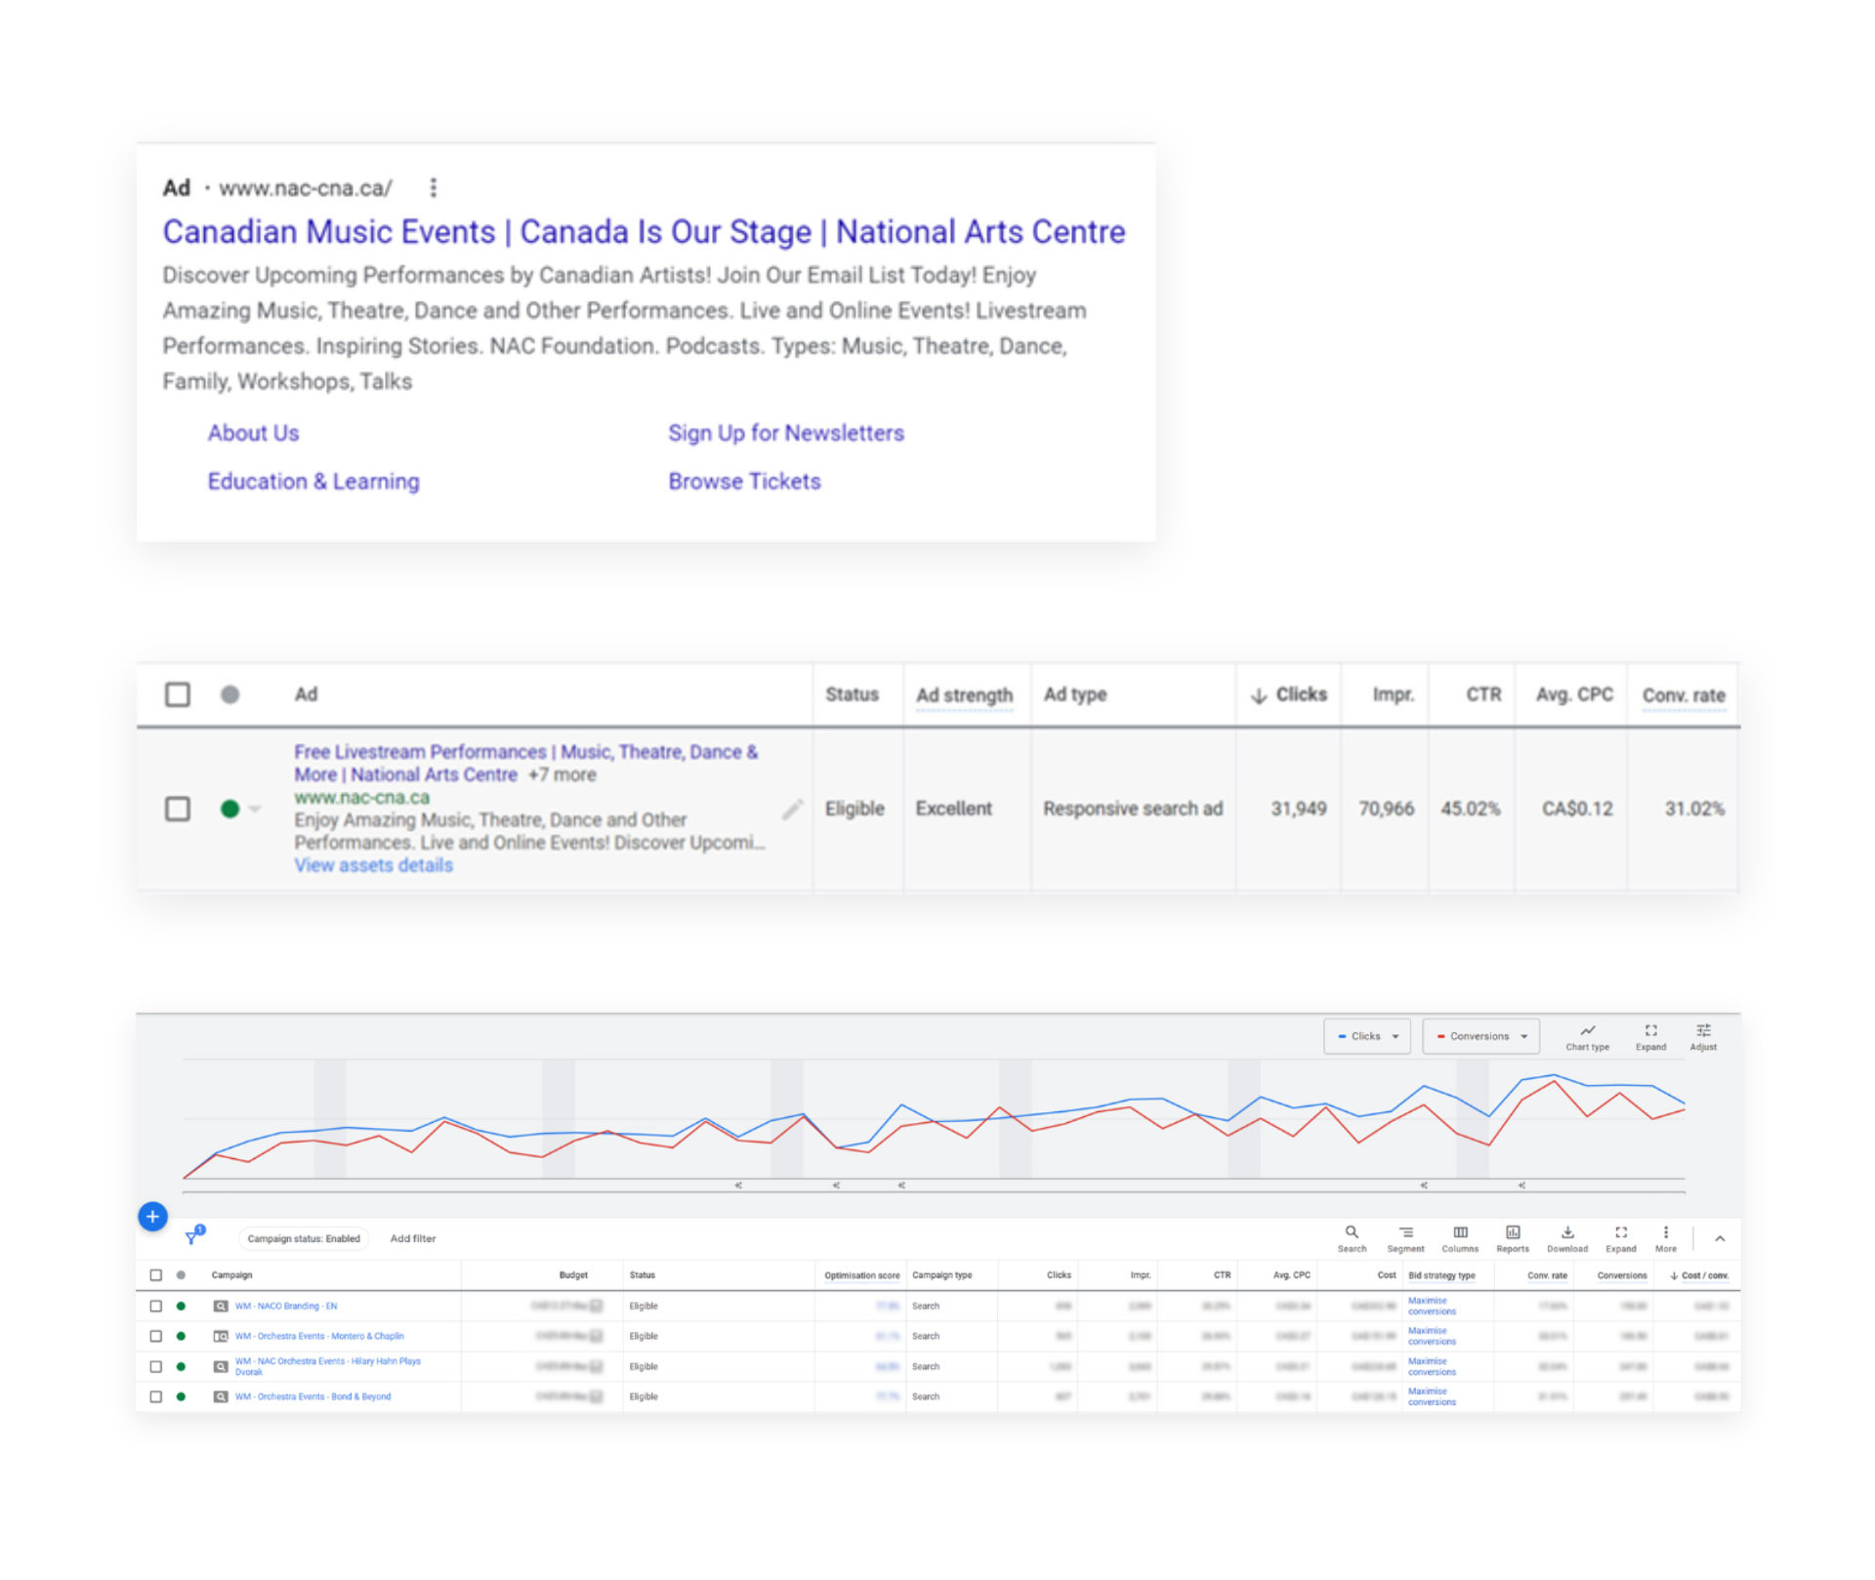Open the Conversions metric dropdown
Image resolution: width=1875 pixels, height=1580 pixels.
pyautogui.click(x=1480, y=1036)
